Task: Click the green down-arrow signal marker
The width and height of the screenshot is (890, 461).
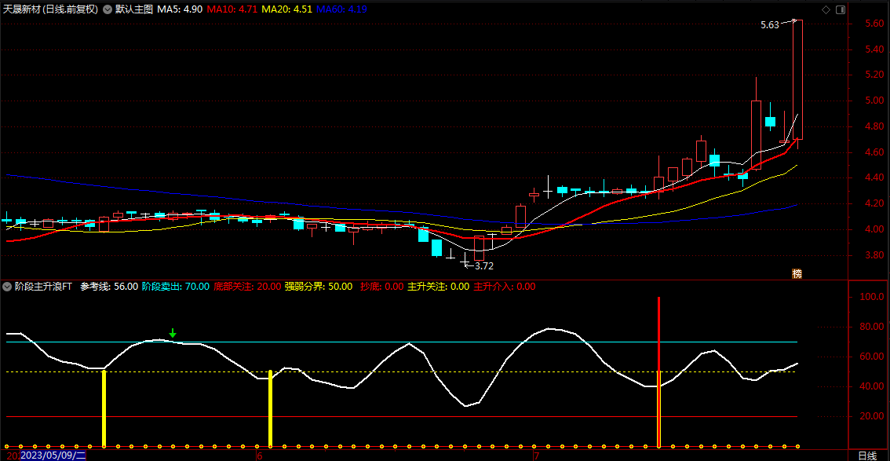Action: click(173, 333)
